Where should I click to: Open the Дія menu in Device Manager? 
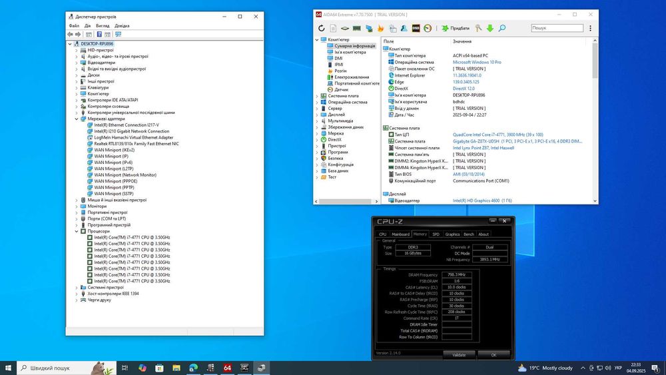pos(87,26)
